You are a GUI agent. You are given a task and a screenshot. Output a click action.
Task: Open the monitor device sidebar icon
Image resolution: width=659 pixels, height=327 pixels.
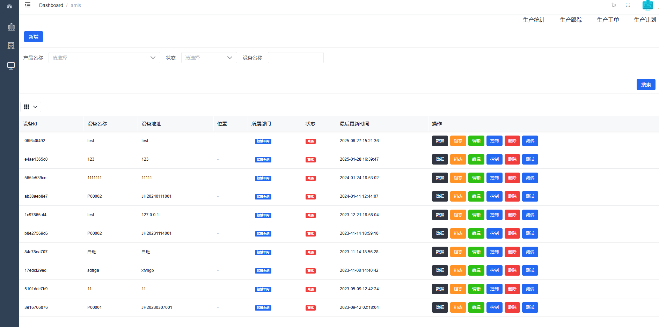(x=11, y=66)
